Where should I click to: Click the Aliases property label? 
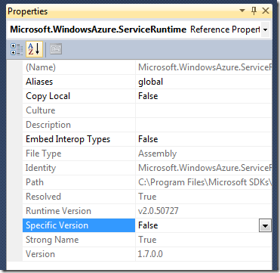coord(39,82)
